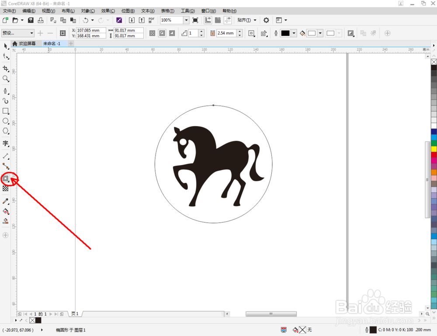This screenshot has height=336, width=437.
Task: Click no-color X swatch in palette
Action: [x=434, y=62]
